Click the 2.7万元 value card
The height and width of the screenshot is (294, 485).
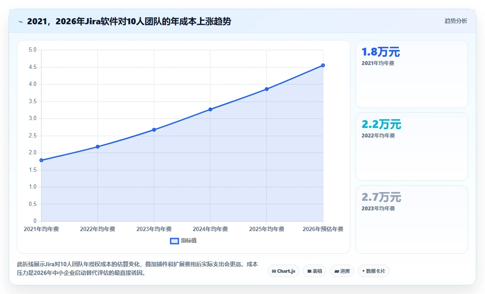(412, 219)
